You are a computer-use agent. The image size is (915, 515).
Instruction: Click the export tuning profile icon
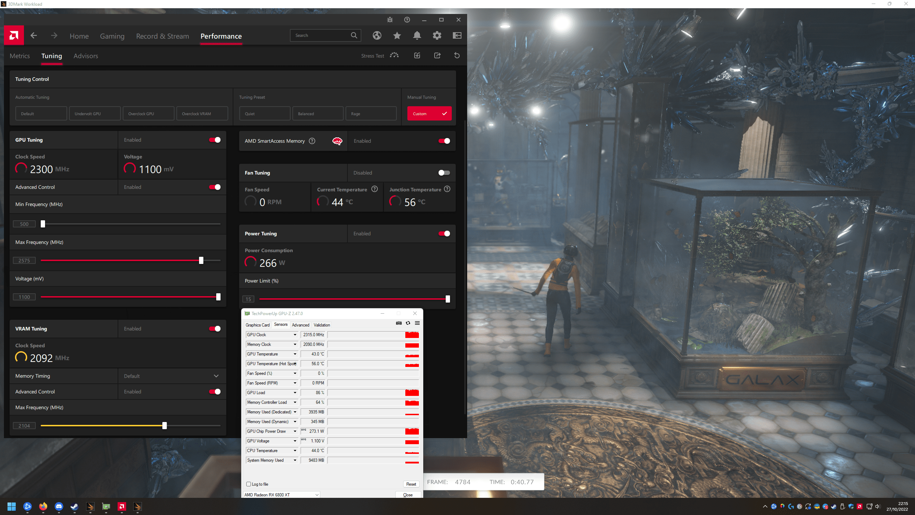[437, 55]
